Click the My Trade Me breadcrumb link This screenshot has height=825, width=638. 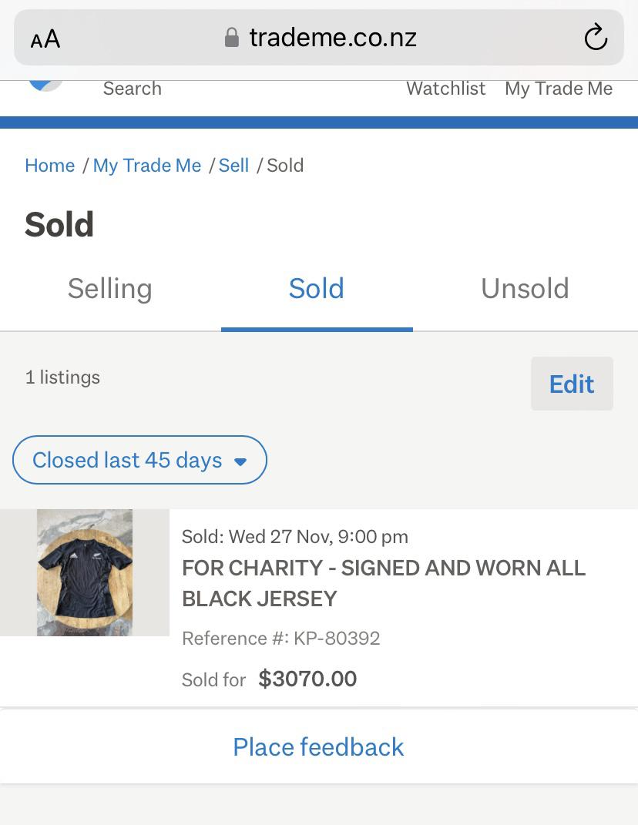(147, 166)
